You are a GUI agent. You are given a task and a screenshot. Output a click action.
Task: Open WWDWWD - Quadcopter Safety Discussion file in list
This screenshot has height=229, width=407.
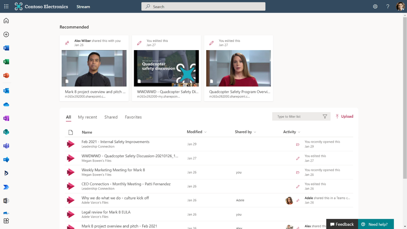pos(130,156)
